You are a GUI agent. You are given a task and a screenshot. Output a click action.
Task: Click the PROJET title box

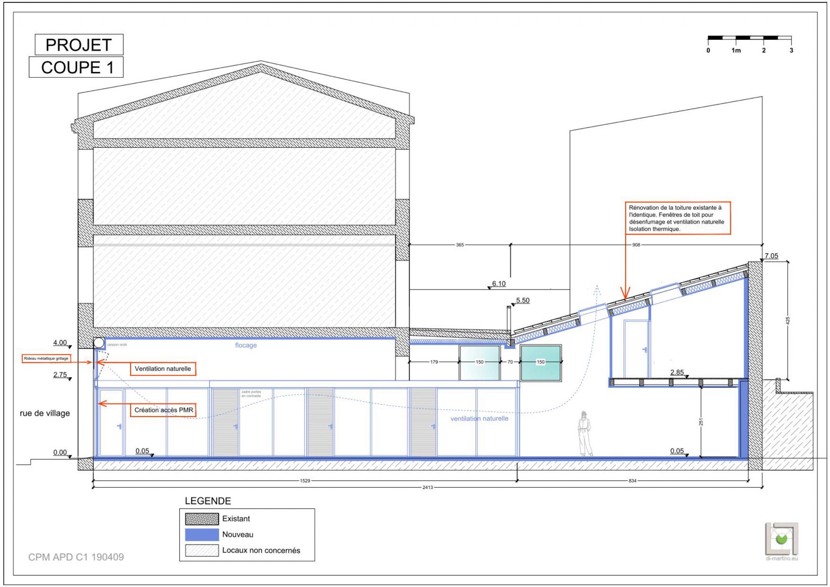tap(79, 45)
